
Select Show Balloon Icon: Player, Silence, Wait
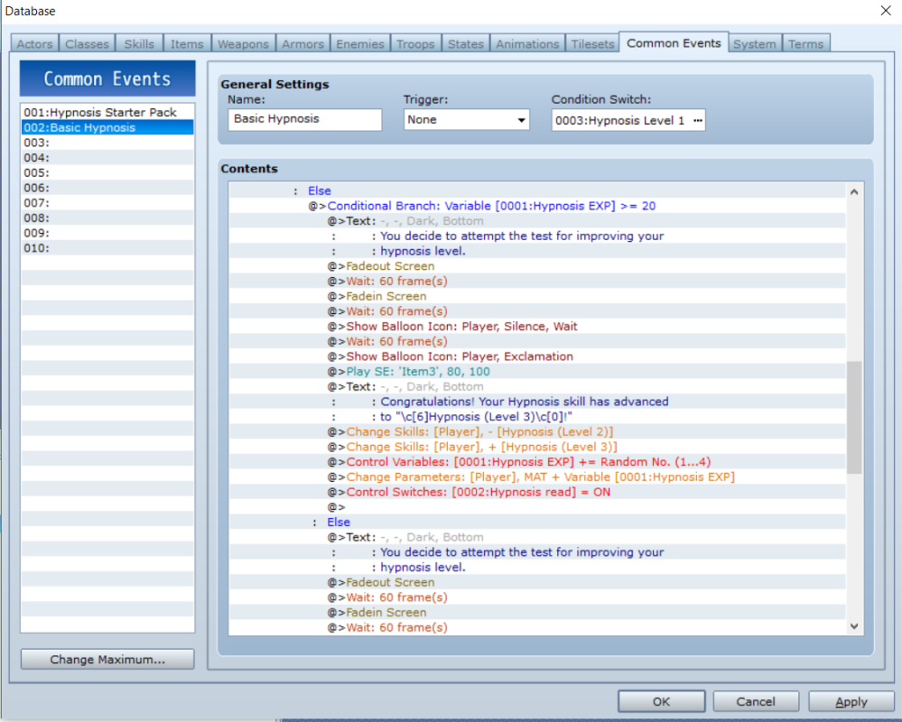[537, 326]
